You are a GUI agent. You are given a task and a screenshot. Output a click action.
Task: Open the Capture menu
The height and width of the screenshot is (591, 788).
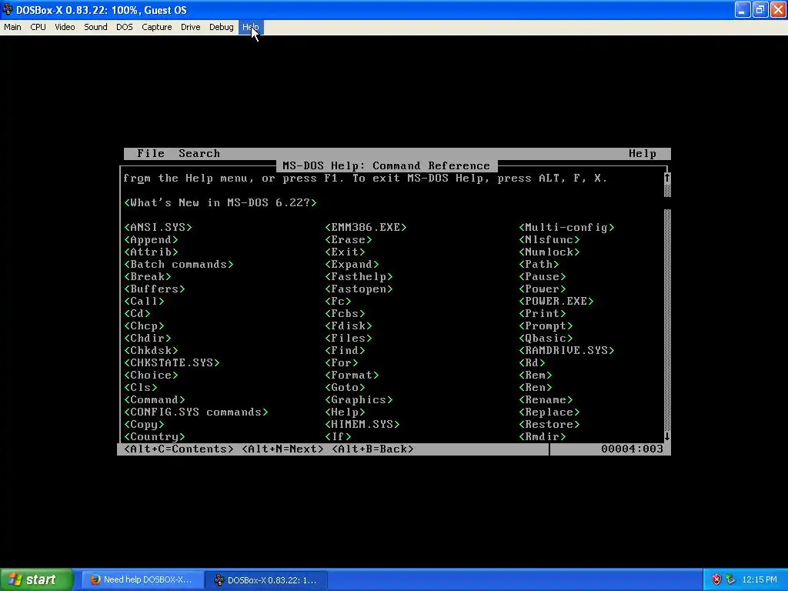point(157,27)
